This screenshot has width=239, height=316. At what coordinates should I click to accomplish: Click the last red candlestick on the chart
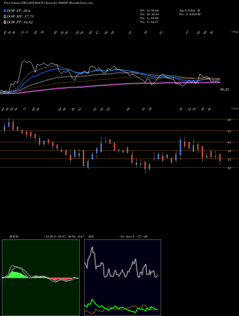tap(220, 158)
